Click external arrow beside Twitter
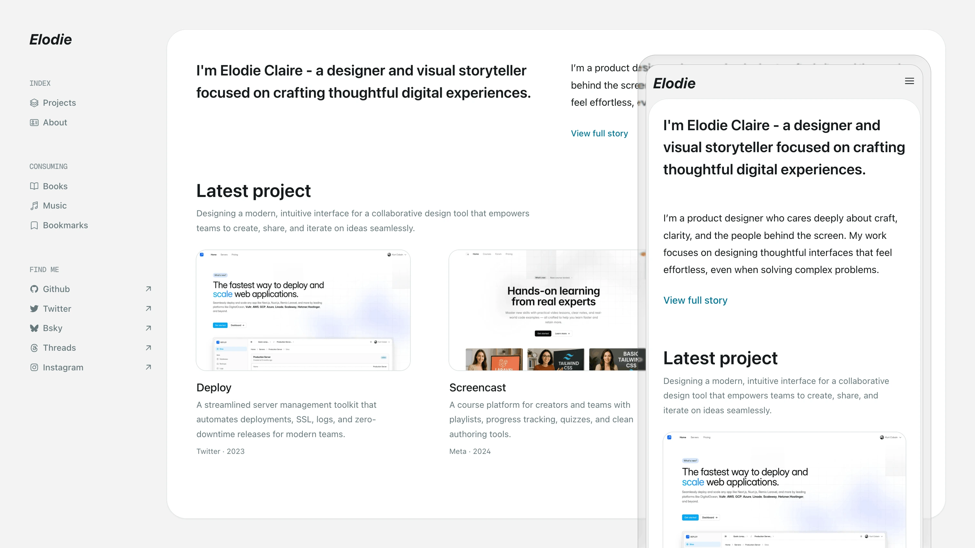This screenshot has height=548, width=975. pyautogui.click(x=148, y=309)
